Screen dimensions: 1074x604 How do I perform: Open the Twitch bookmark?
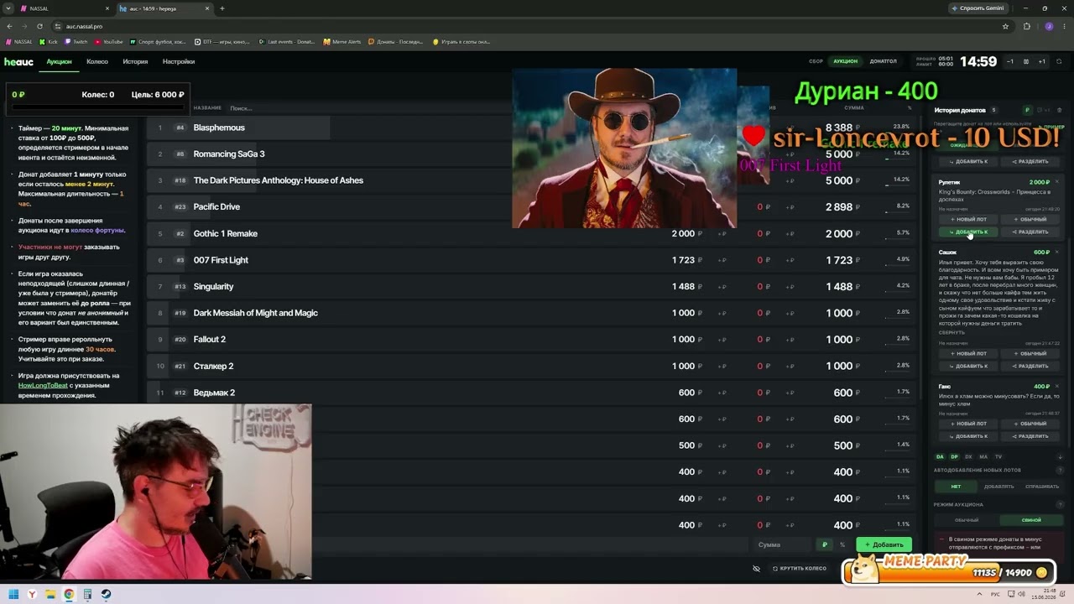click(77, 41)
